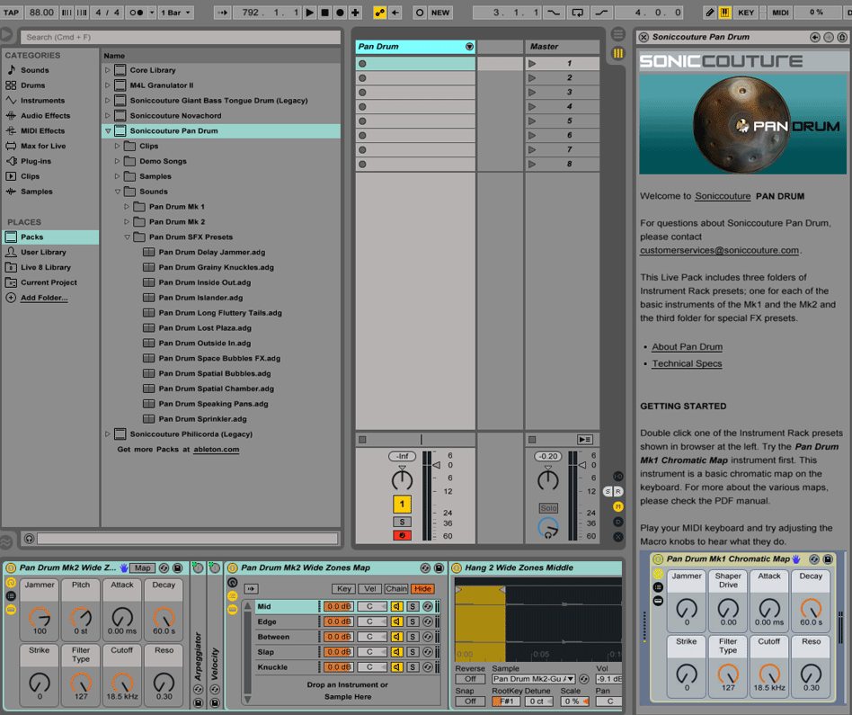Click the Jammer macro knob
This screenshot has height=715, width=852.
pos(40,617)
